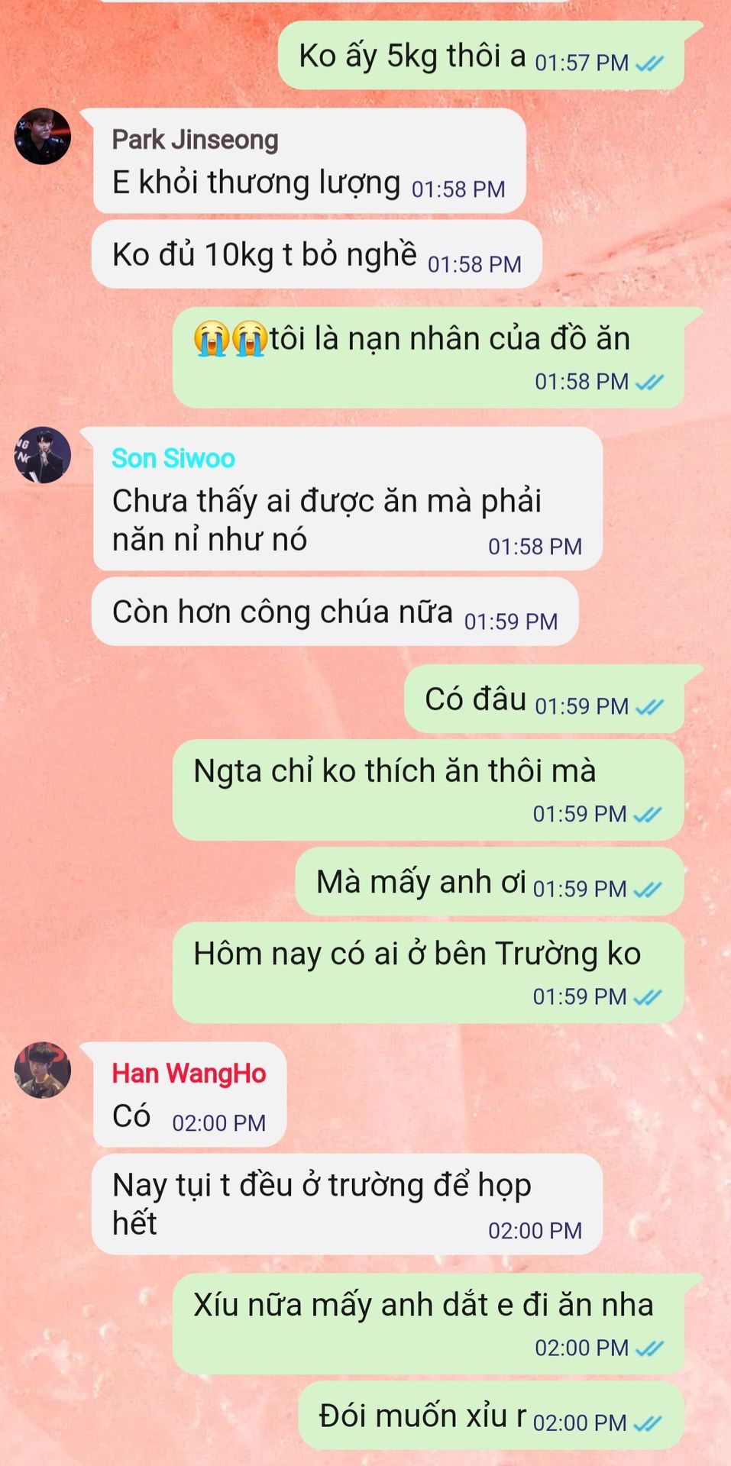Tap Son Siwoo's profile picture

43,455
